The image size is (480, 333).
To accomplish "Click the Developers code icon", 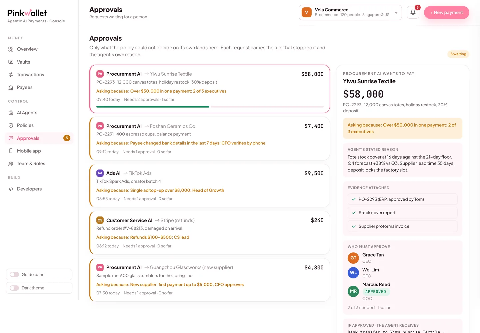I will pyautogui.click(x=11, y=189).
